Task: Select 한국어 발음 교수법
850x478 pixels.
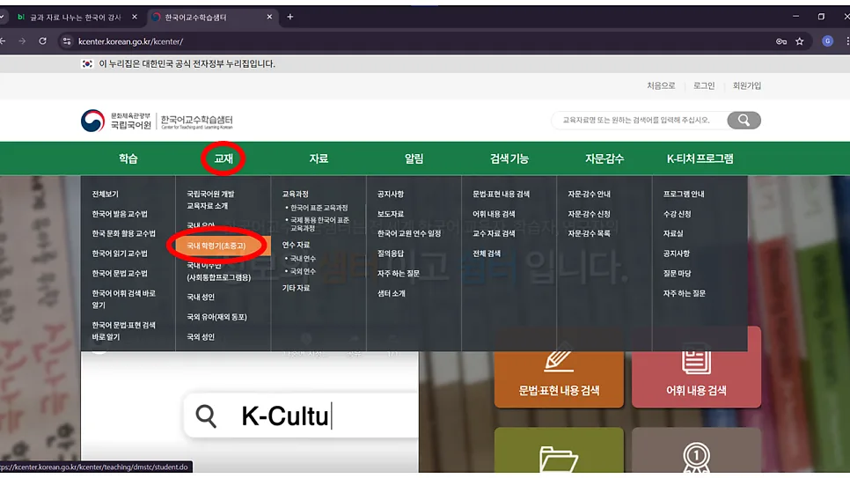Action: [120, 214]
